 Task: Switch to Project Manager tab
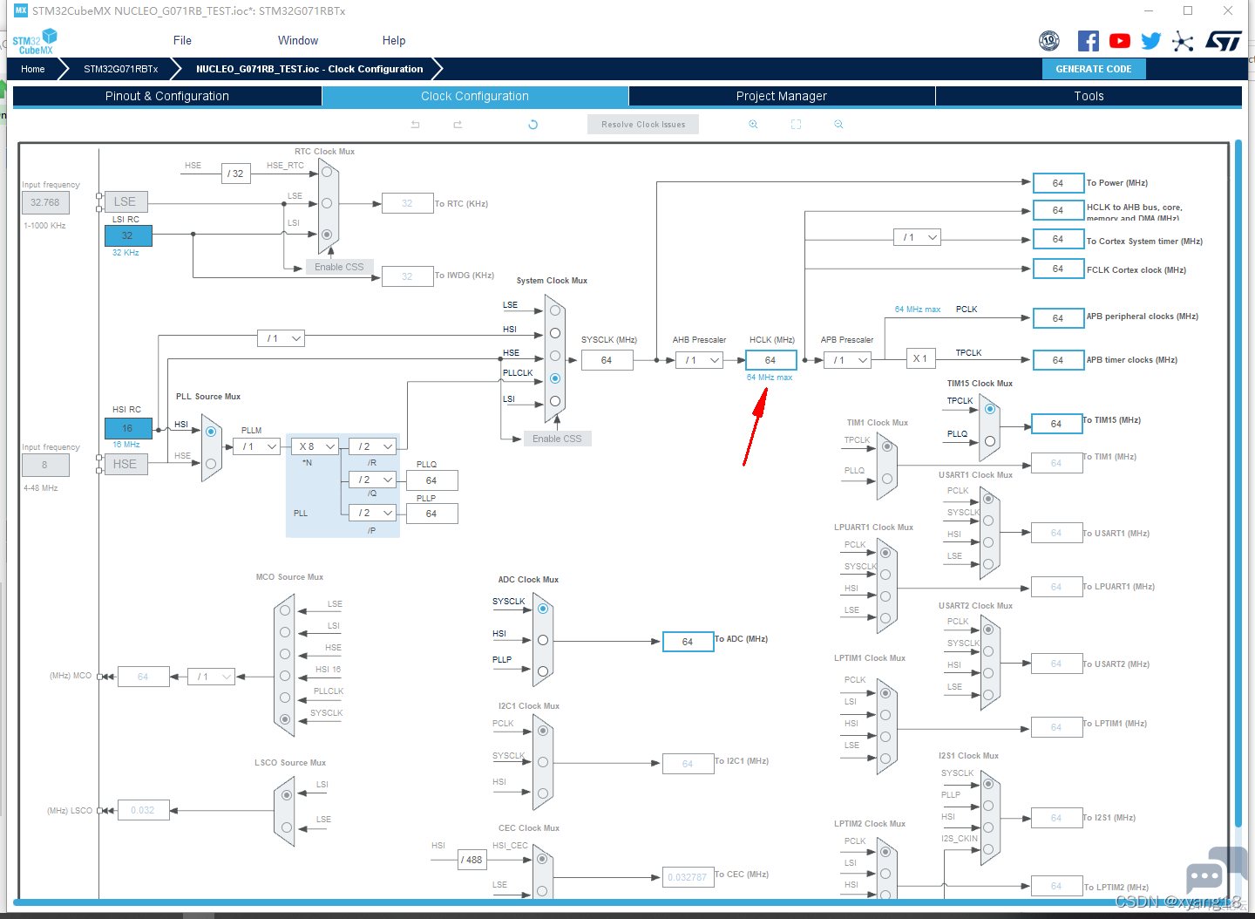tap(782, 96)
